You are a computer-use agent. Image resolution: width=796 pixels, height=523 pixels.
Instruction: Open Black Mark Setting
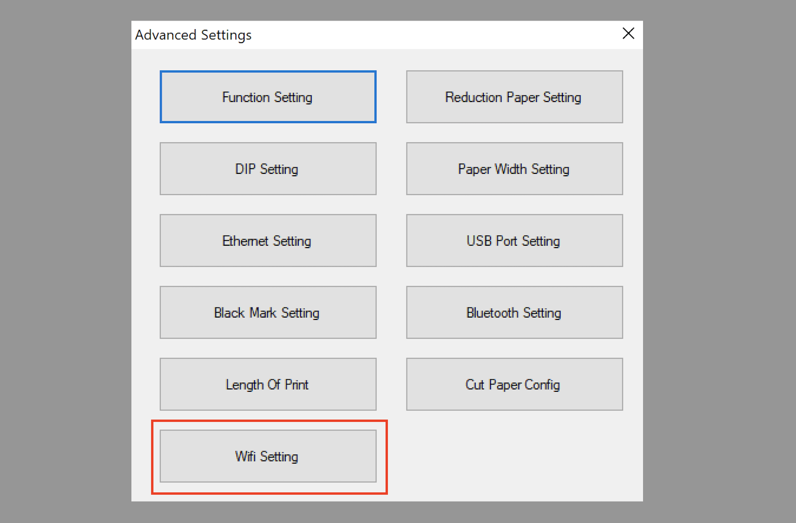(268, 312)
